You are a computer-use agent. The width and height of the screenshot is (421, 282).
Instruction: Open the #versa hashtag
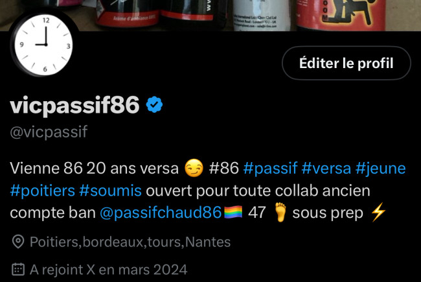[326, 169]
